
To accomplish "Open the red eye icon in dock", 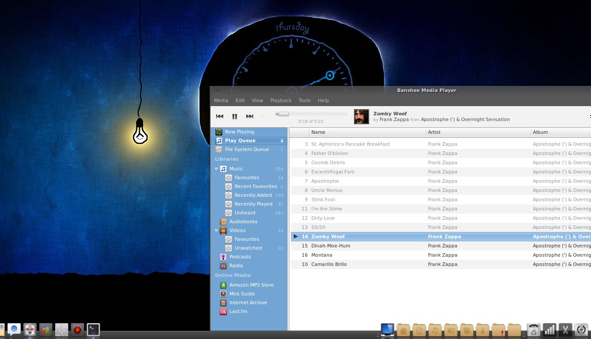I will click(78, 329).
